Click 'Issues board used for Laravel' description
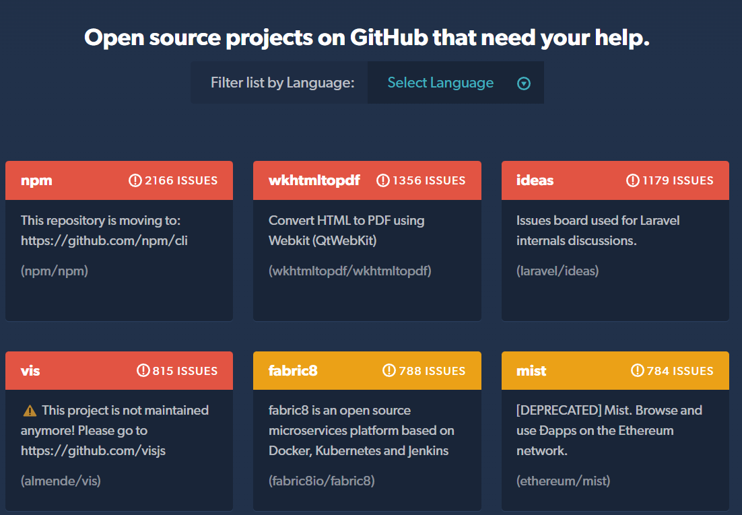 coord(598,230)
